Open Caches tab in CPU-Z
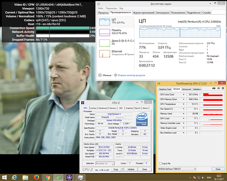227x181 pixels. pyautogui.click(x=93, y=108)
